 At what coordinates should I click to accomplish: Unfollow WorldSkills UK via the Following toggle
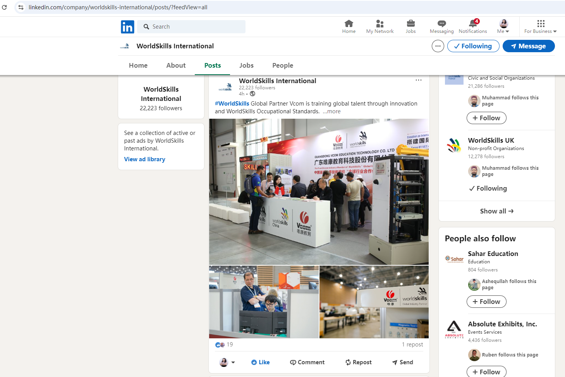(488, 188)
